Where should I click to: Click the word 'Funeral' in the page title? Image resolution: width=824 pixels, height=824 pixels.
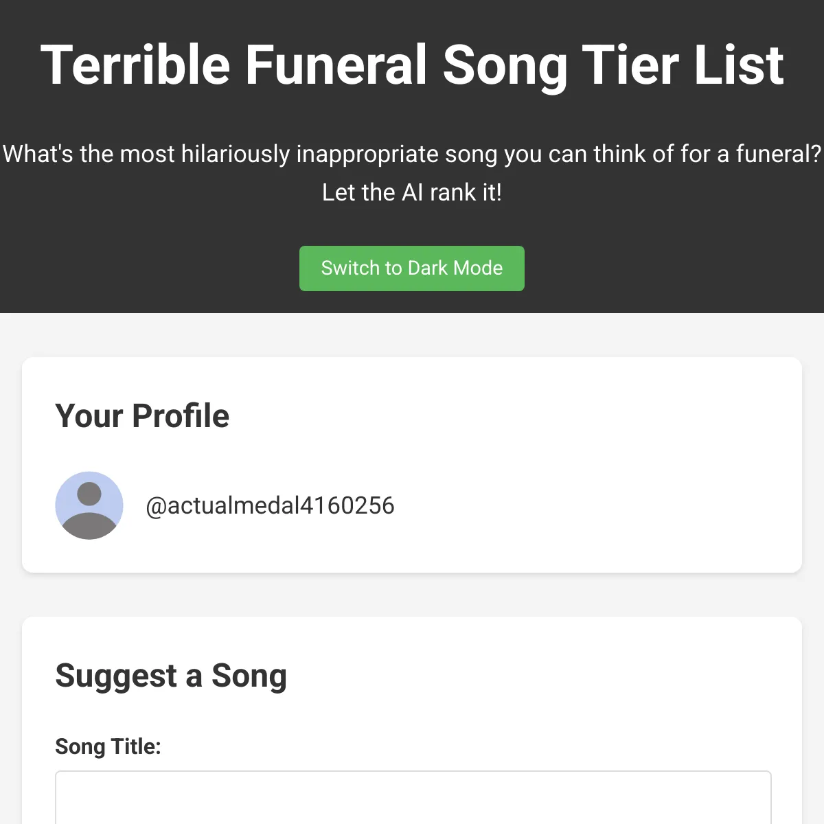(x=336, y=65)
